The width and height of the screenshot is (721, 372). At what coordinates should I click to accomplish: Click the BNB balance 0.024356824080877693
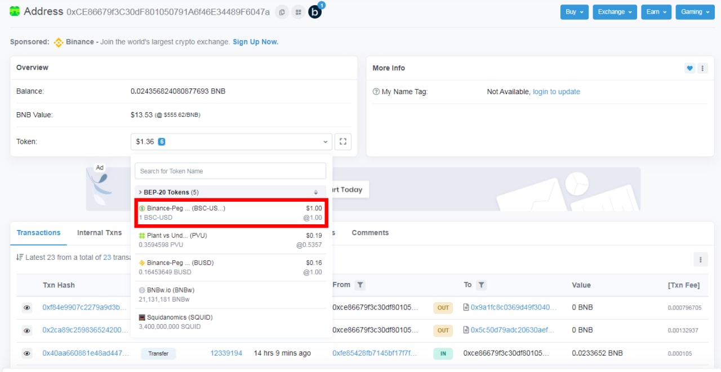[x=178, y=91]
